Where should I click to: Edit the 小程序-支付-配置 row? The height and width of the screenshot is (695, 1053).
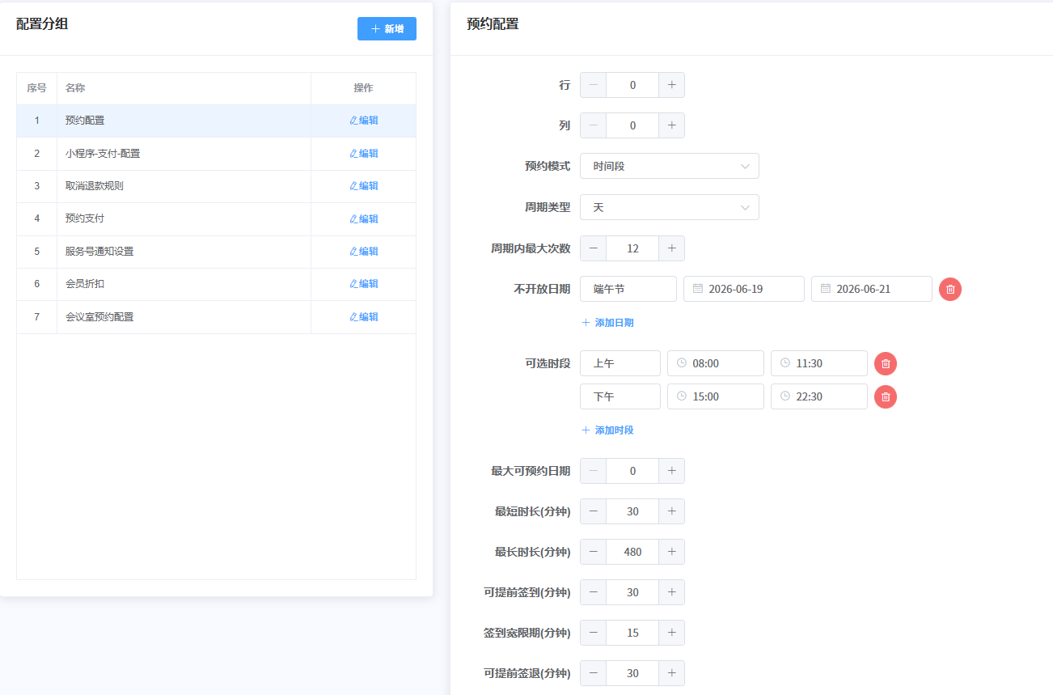click(364, 154)
